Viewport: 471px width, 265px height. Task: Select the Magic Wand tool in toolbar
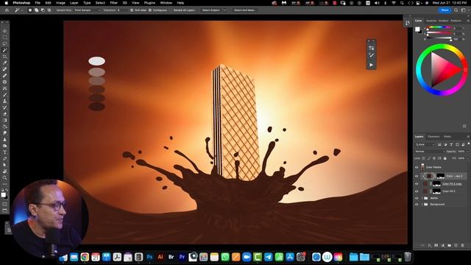pos(5,50)
